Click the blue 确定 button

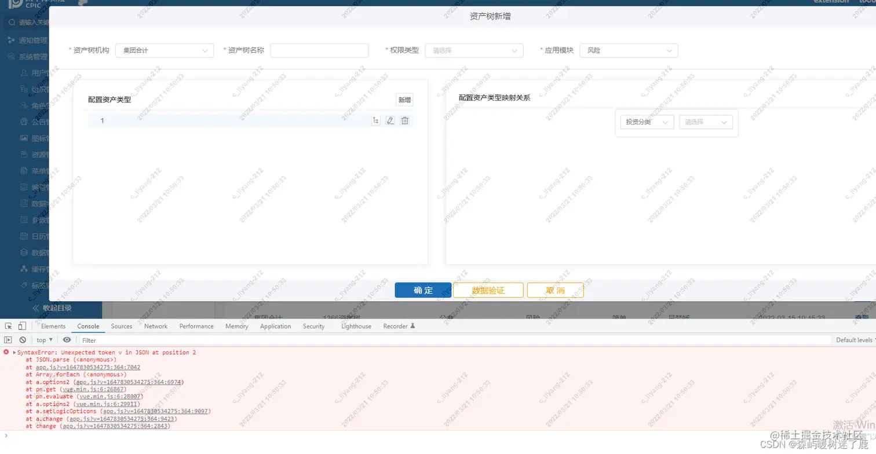click(x=423, y=290)
